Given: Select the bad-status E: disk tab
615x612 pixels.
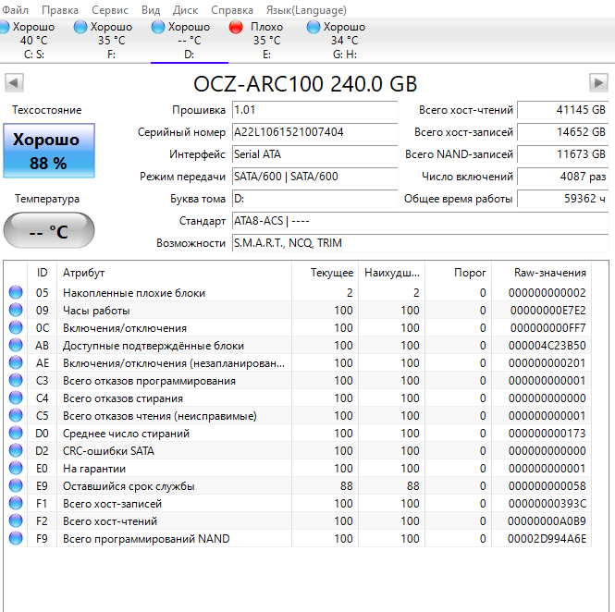Looking at the screenshot, I should click(266, 41).
